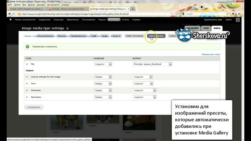Screen dimensions: 251x141
Task: Switch to the НАСТРОЙКИ tab
Action: tap(193, 28)
